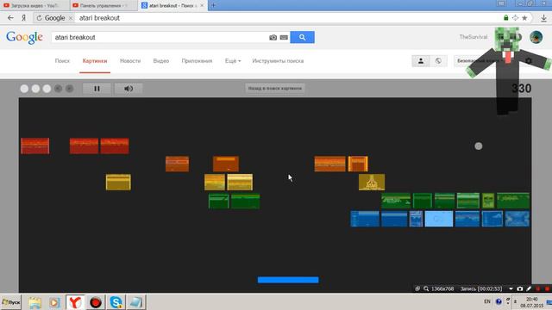Switch to the Загрузка видео YouTube tab
552x310 pixels.
click(x=34, y=5)
